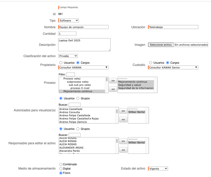The image size is (211, 177).
Task: Select Usuarios radio under Propietario
Action: 61,63
